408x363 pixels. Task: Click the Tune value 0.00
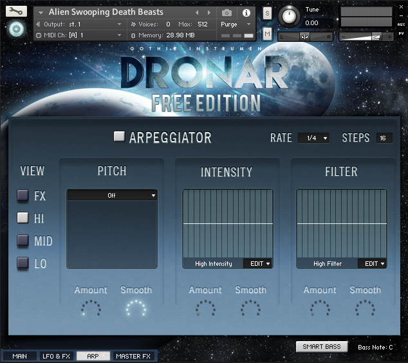coord(311,23)
